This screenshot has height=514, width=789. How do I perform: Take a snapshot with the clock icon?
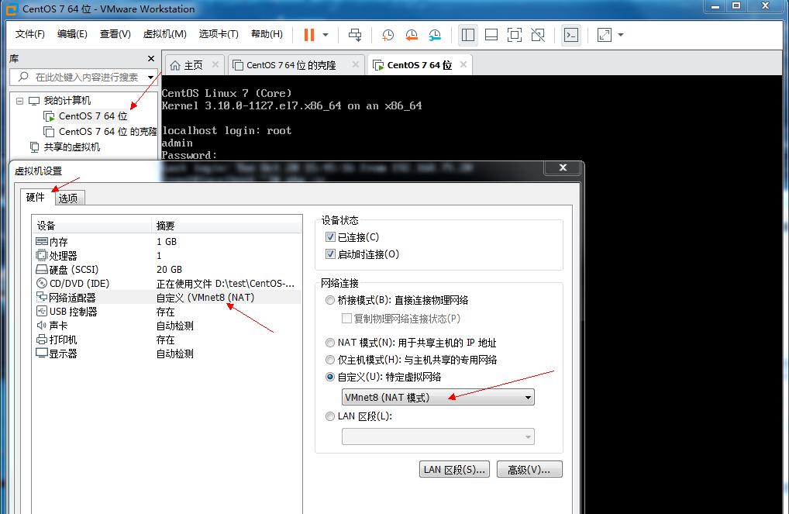coord(388,35)
